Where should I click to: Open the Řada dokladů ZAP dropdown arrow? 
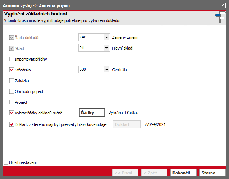[x=107, y=37]
